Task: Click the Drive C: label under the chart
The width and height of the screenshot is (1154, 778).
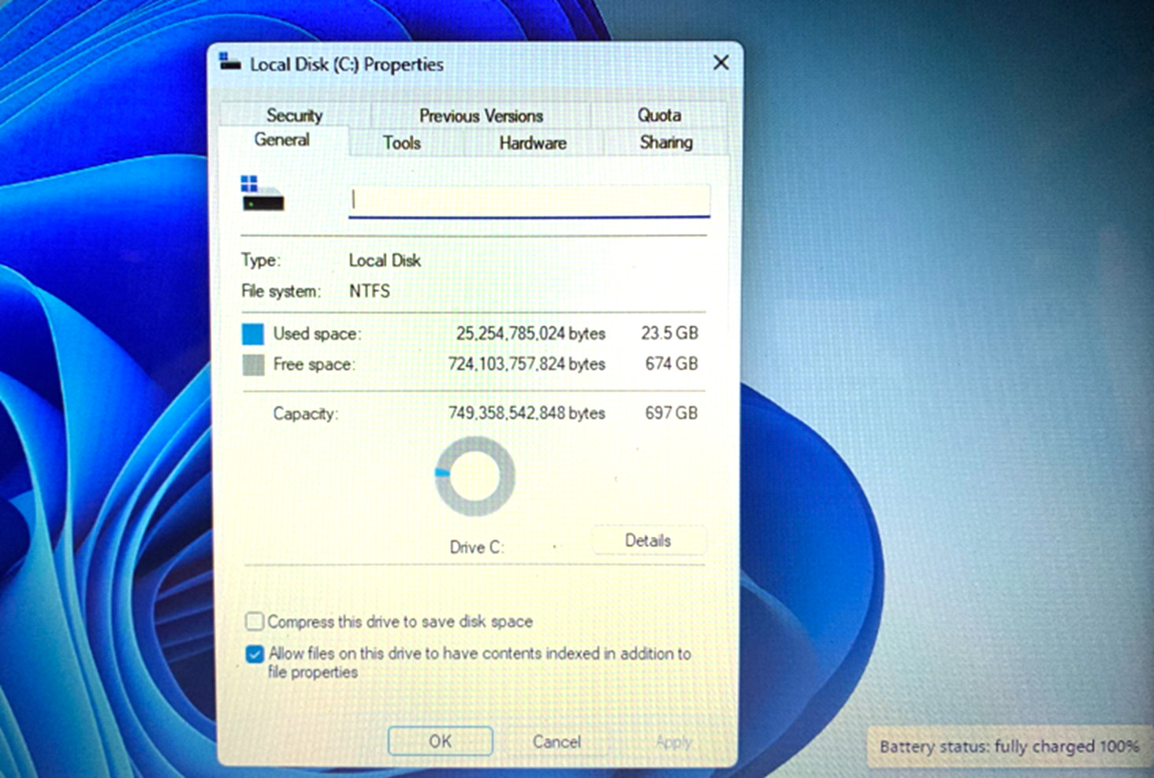Action: [x=476, y=547]
